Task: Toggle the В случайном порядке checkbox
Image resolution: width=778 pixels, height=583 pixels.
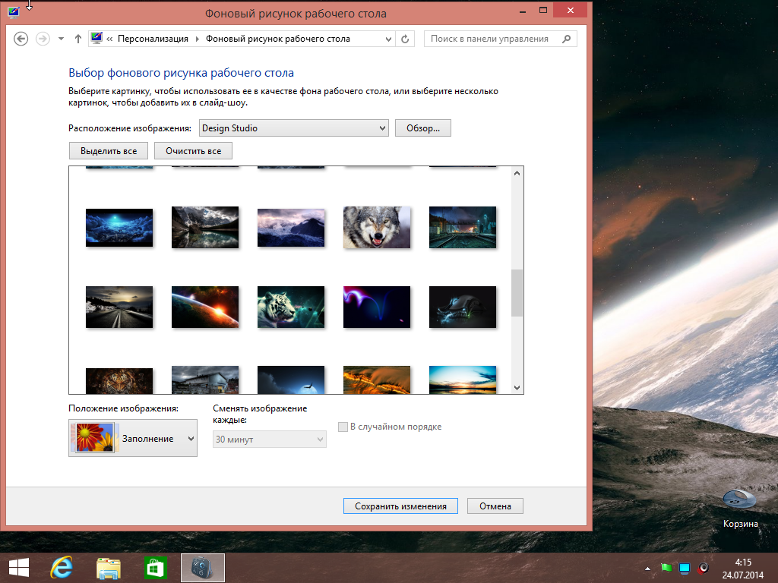Action: (343, 427)
